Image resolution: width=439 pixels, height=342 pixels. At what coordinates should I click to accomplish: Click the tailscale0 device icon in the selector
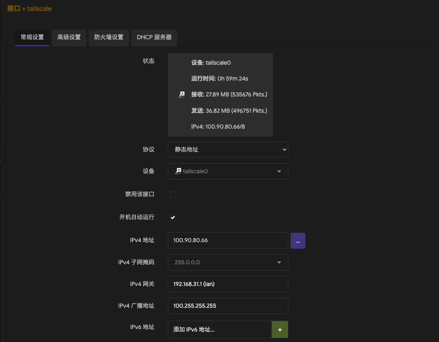[177, 171]
